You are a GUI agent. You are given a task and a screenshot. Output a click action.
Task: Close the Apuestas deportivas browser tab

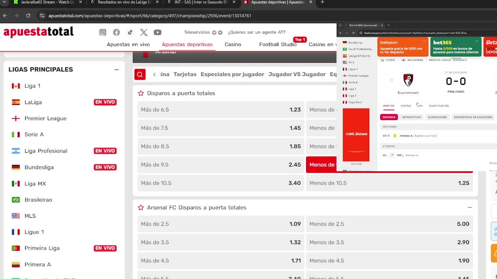click(311, 2)
